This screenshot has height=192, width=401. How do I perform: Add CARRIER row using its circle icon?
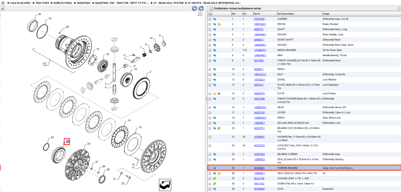pyautogui.click(x=210, y=19)
